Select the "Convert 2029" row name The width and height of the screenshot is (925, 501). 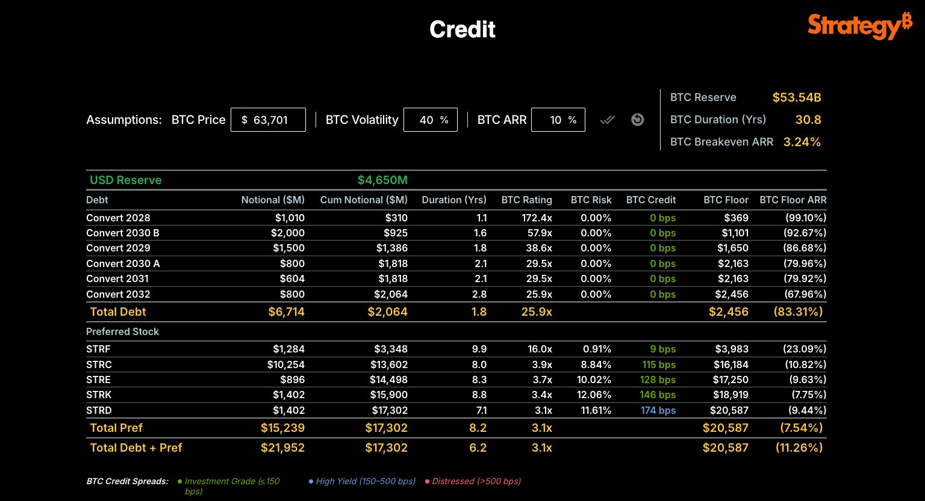[118, 248]
